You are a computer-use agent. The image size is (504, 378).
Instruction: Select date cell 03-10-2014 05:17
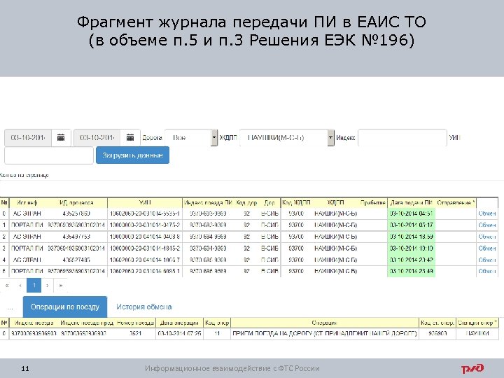tap(411, 225)
